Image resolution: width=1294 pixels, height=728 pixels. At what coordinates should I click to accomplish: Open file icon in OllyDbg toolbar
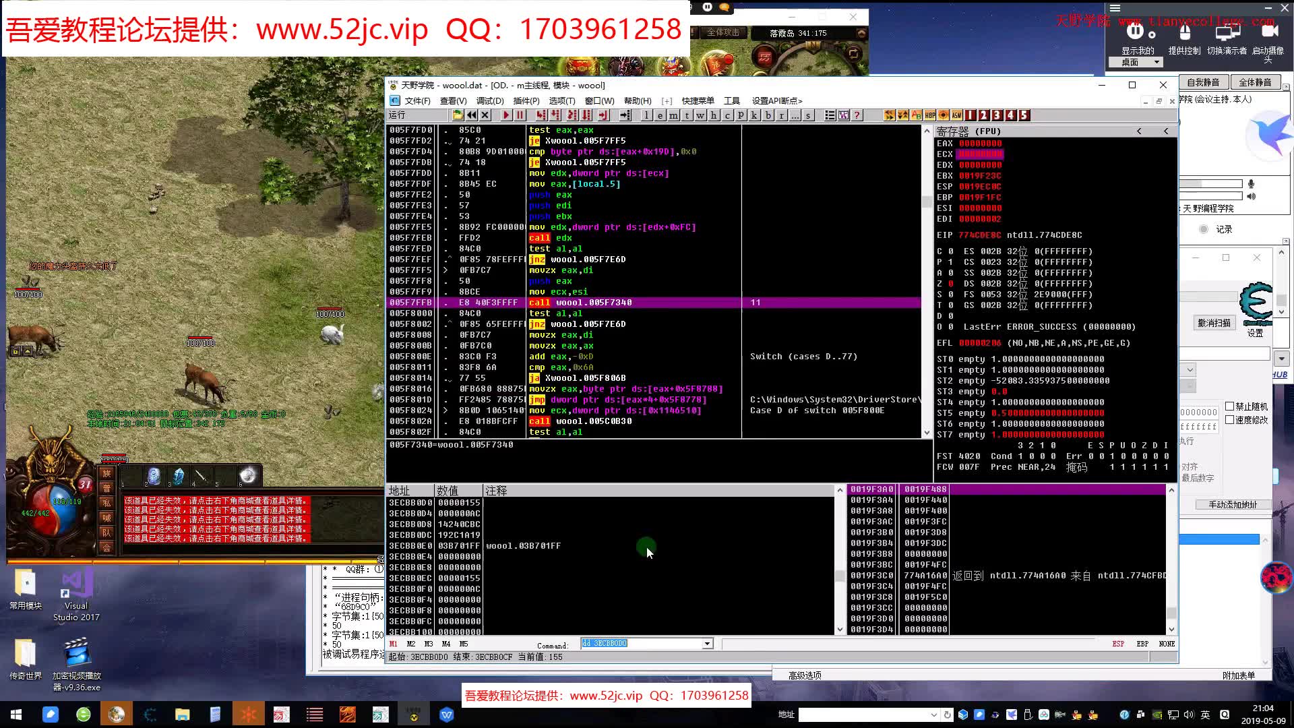tap(458, 115)
